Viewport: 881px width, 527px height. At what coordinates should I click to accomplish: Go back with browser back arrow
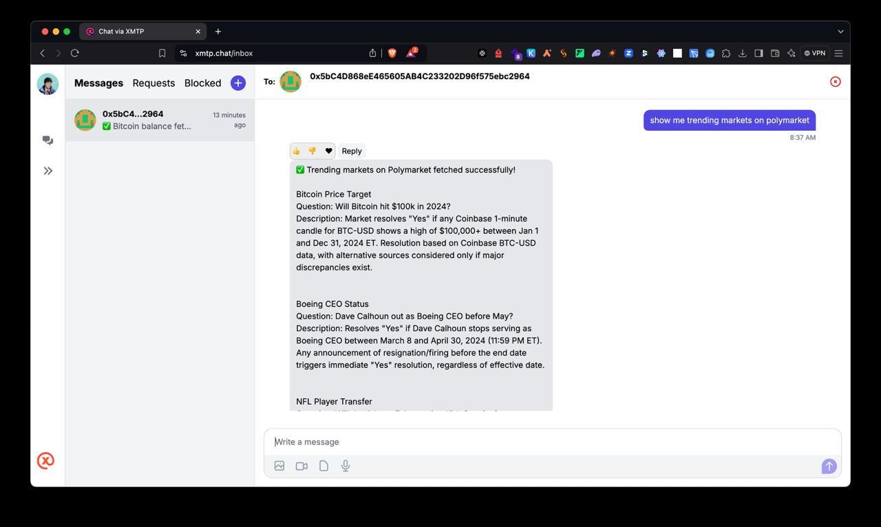pyautogui.click(x=43, y=53)
